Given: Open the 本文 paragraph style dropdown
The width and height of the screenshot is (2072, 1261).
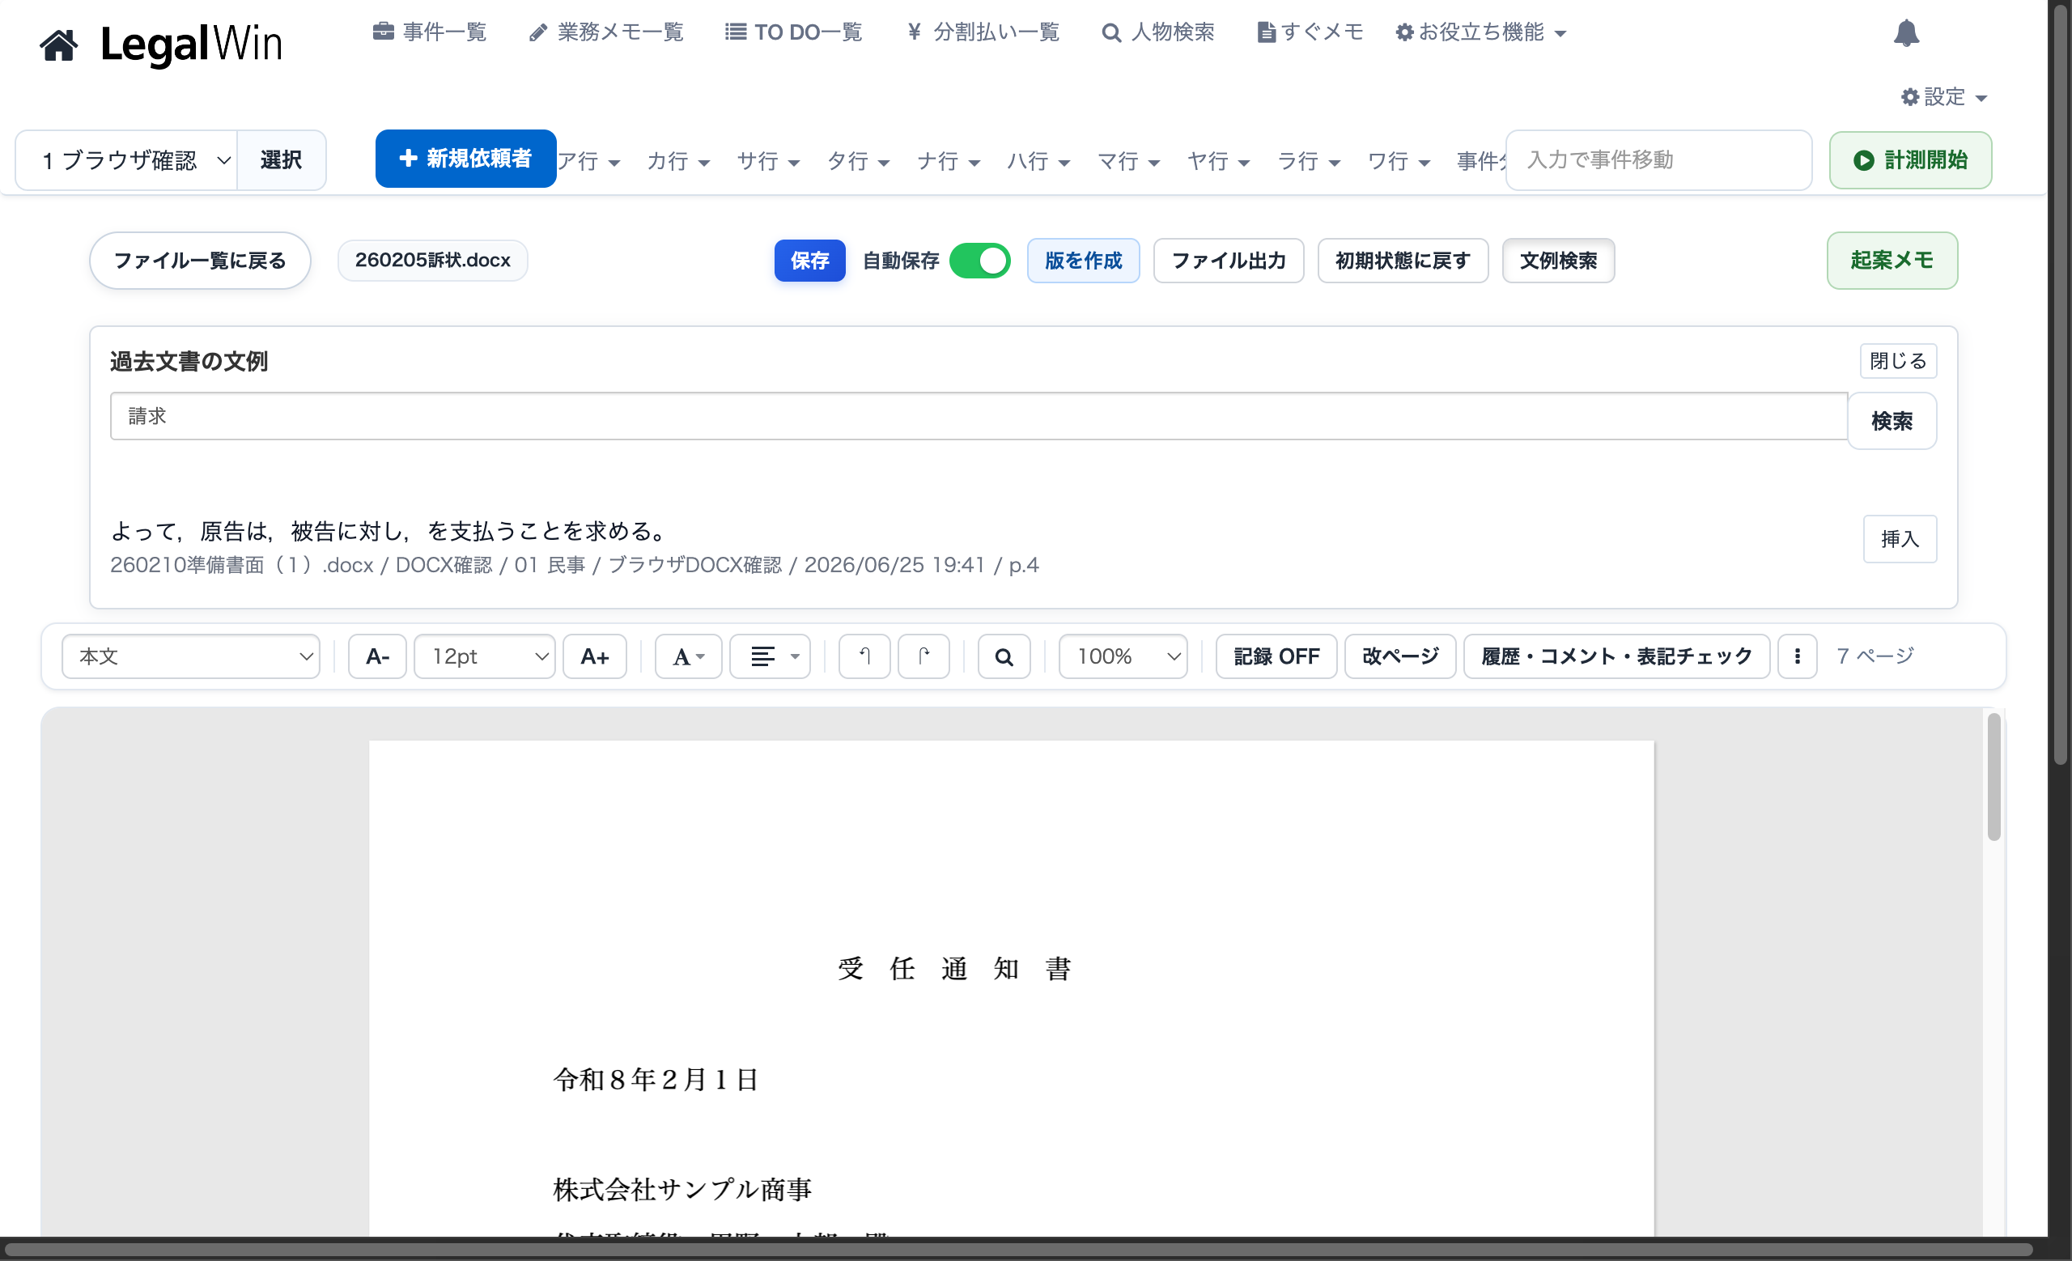Looking at the screenshot, I should 191,656.
